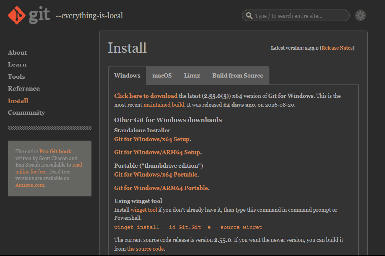Follow the maintained build link
The width and height of the screenshot is (385, 256).
pyautogui.click(x=164, y=105)
